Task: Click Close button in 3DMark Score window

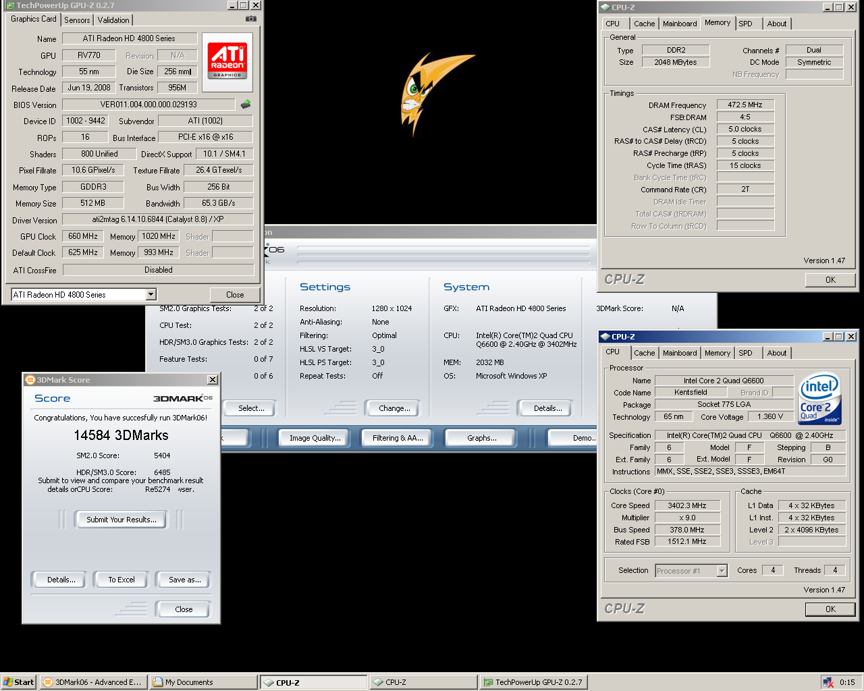Action: coord(184,609)
